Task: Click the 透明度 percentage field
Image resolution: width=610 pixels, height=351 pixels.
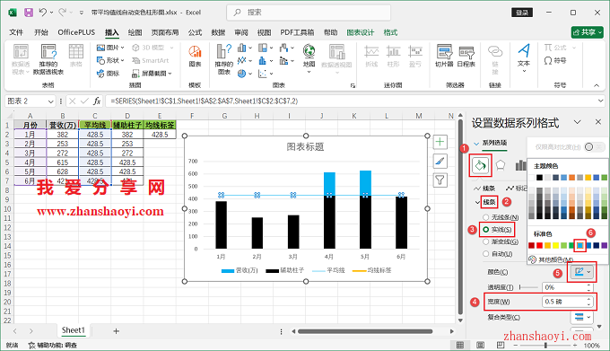Action: [x=568, y=287]
